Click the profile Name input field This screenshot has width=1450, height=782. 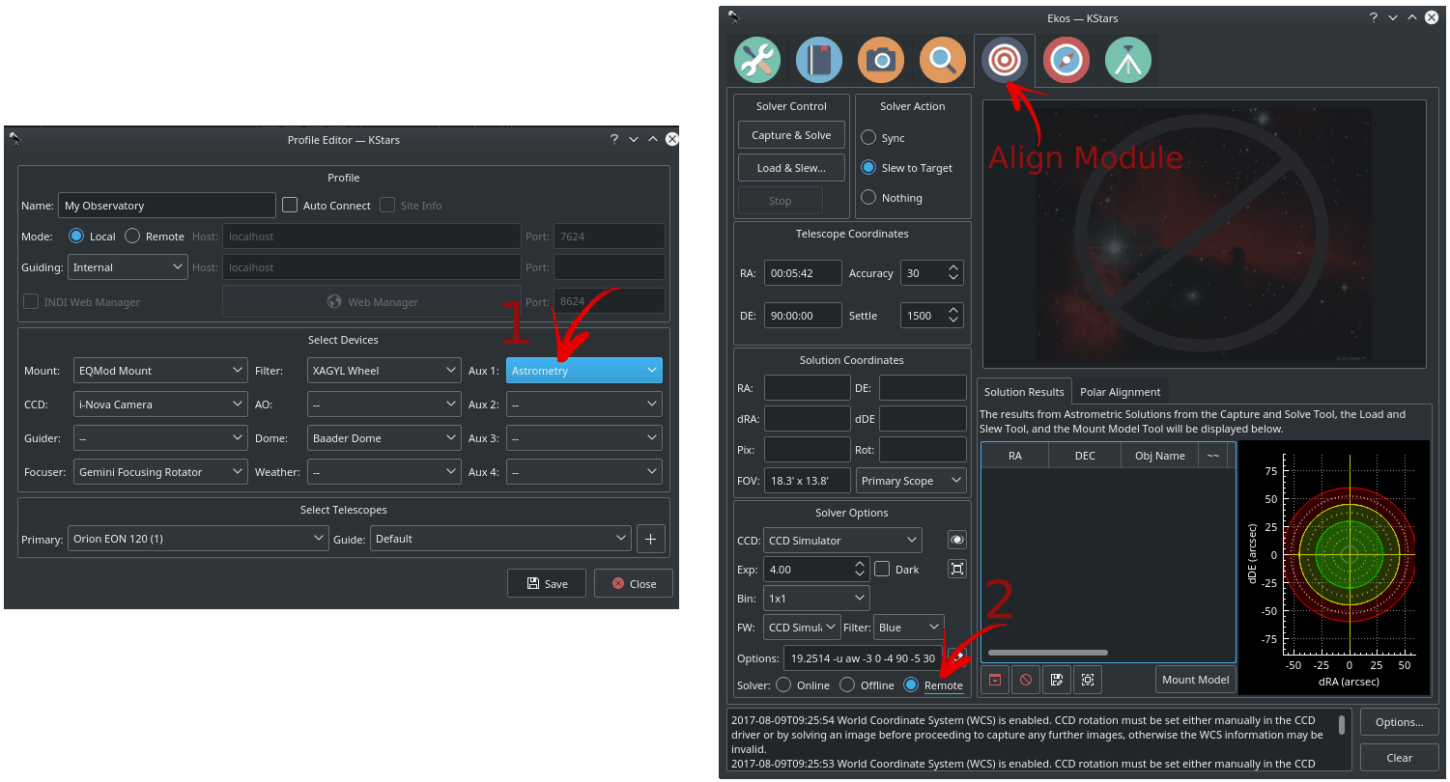[x=166, y=206]
